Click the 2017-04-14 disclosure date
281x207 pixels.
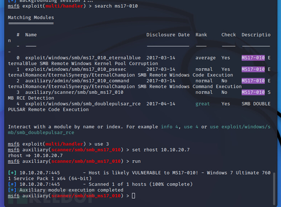pyautogui.click(x=161, y=104)
